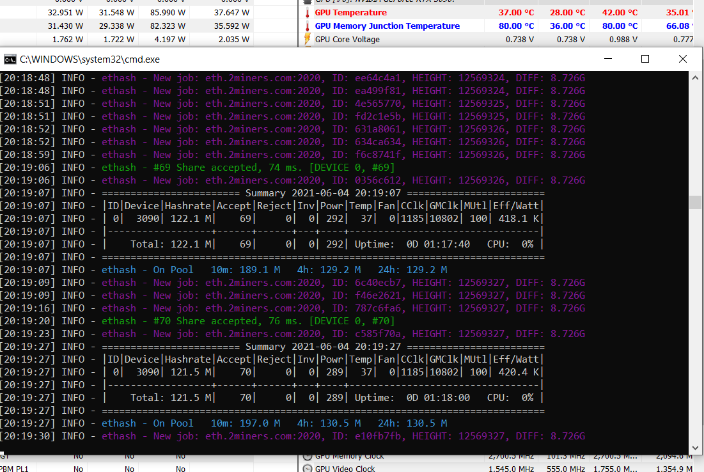Click the 1.762 W power value
704x472 pixels.
tap(68, 40)
